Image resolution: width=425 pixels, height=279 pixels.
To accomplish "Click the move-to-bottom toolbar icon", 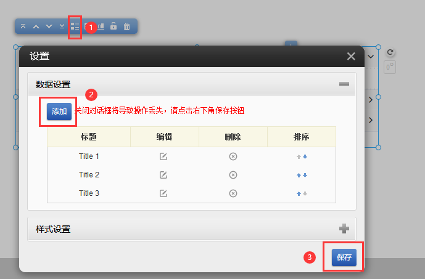I will point(62,26).
